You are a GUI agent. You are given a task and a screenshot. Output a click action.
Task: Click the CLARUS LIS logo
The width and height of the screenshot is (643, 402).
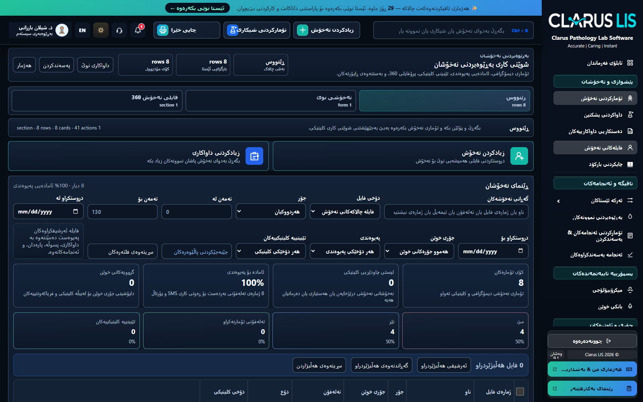[x=592, y=21]
